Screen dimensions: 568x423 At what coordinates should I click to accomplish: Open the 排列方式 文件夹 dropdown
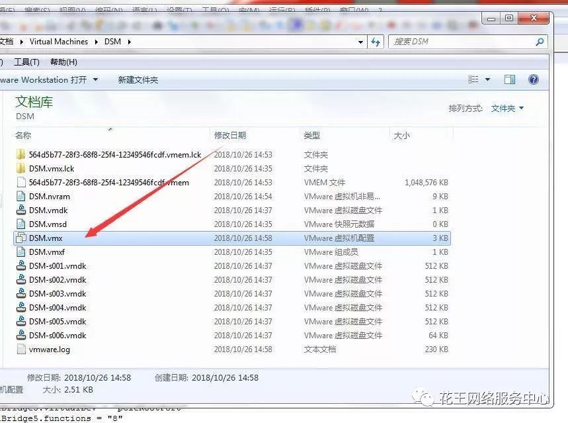click(505, 107)
